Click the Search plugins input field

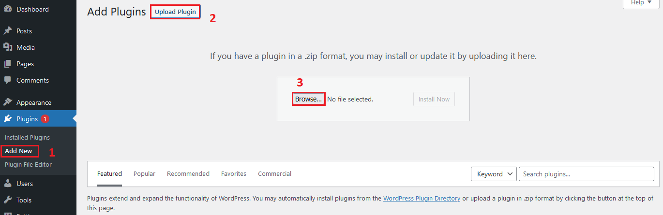[x=586, y=174]
